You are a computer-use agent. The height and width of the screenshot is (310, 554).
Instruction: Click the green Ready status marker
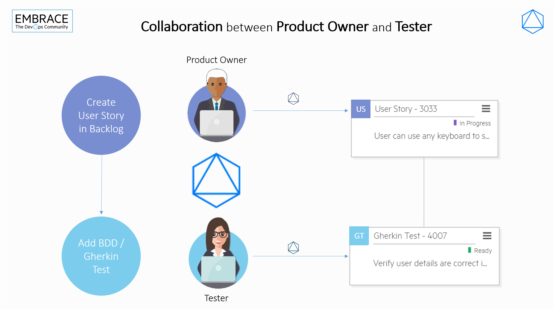point(470,250)
